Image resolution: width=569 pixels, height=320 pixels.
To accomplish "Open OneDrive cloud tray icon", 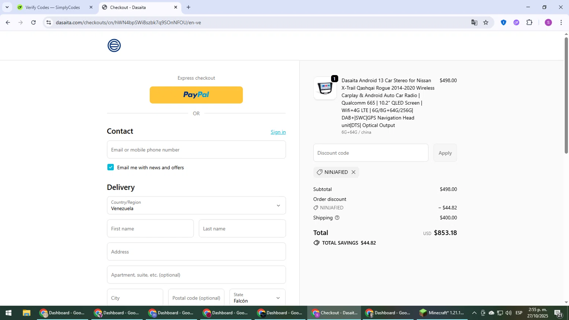I will [491, 313].
